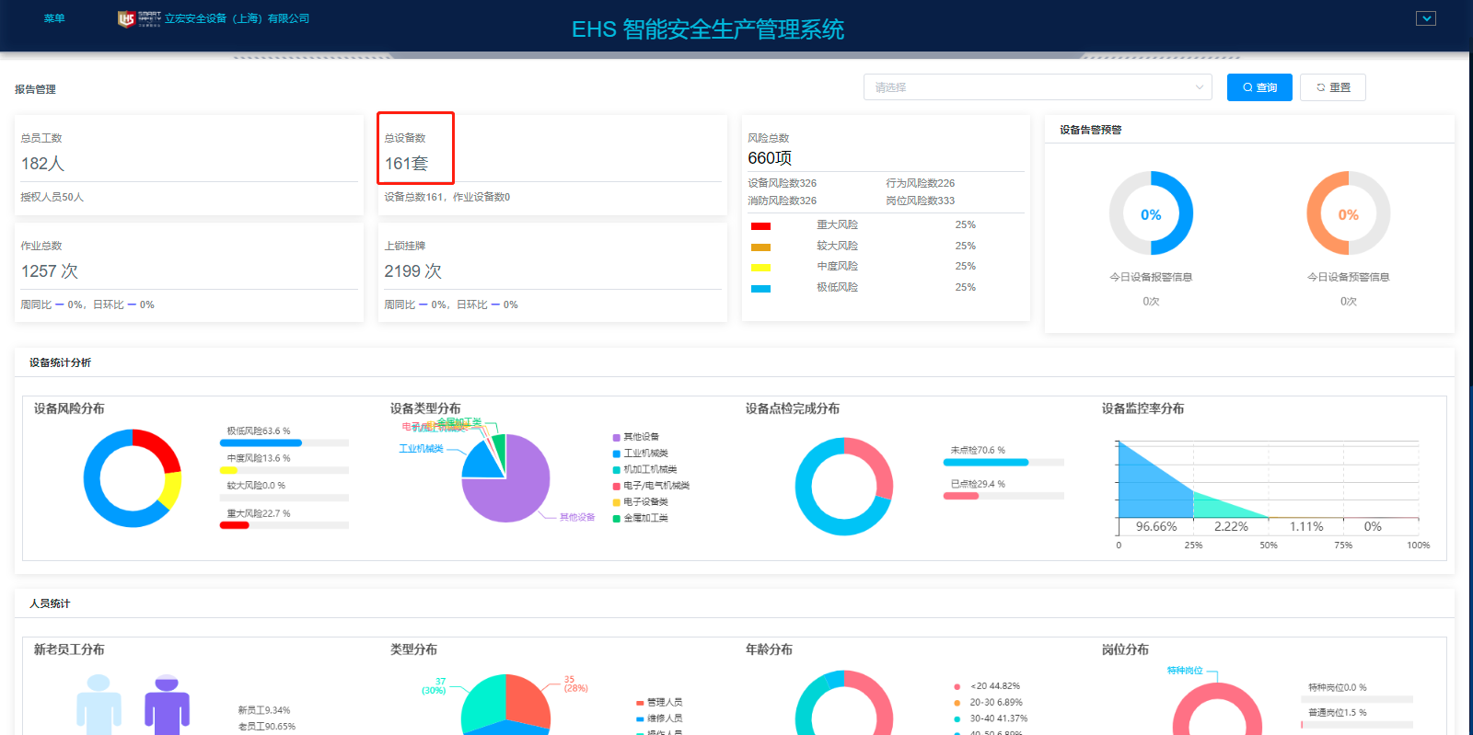Click the 普通岗位1.5 % progress bar

tap(1357, 725)
